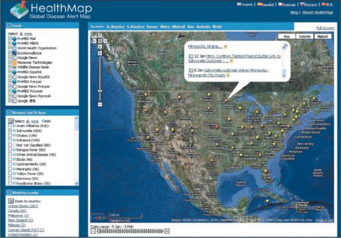341x238 pixels.
Task: Click the sort icon beside Diseases Select
Action: point(11,121)
